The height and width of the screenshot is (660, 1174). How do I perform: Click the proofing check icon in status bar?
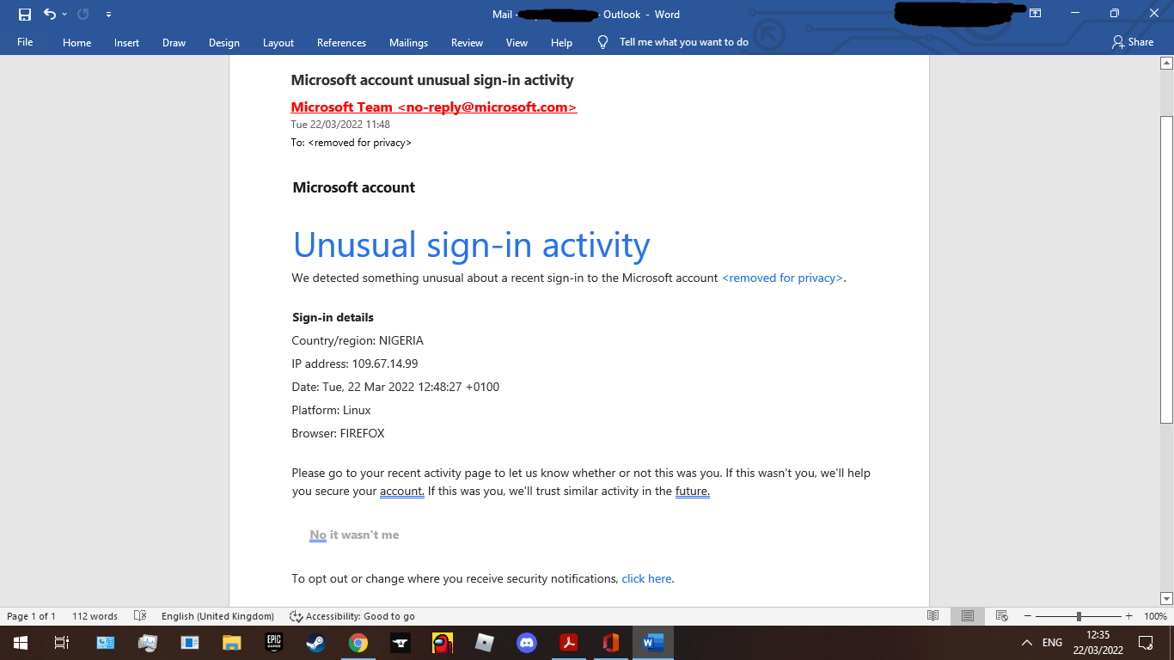(x=140, y=616)
